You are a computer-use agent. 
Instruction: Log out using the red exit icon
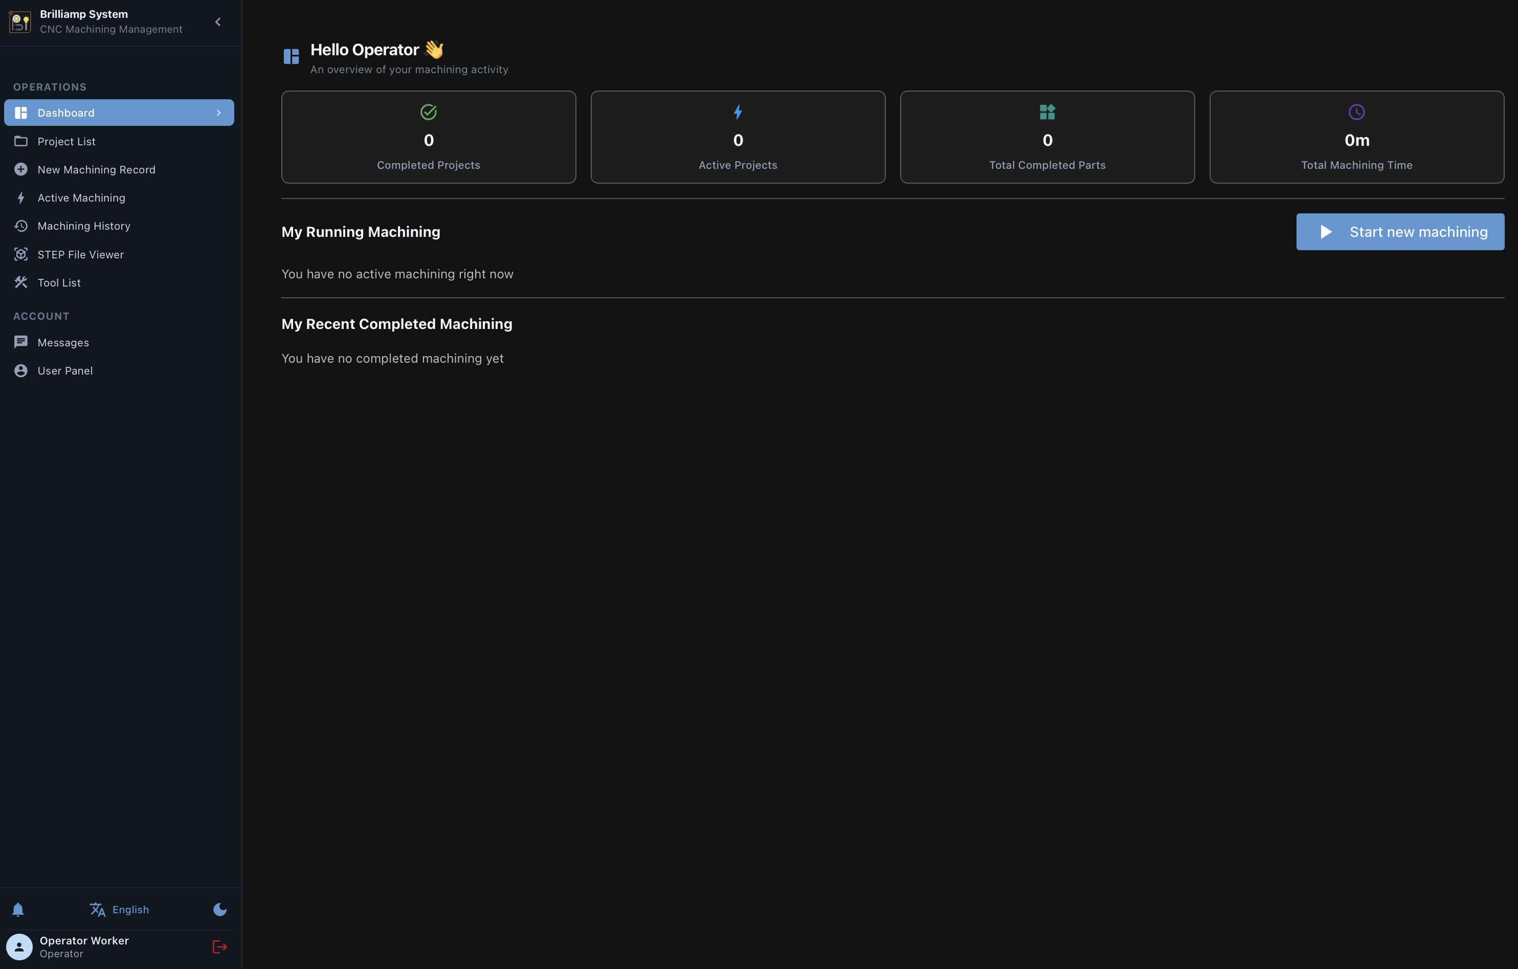click(219, 947)
